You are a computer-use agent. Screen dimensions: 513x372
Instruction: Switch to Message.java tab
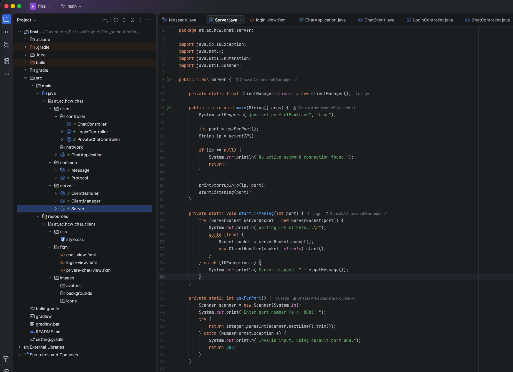click(179, 20)
